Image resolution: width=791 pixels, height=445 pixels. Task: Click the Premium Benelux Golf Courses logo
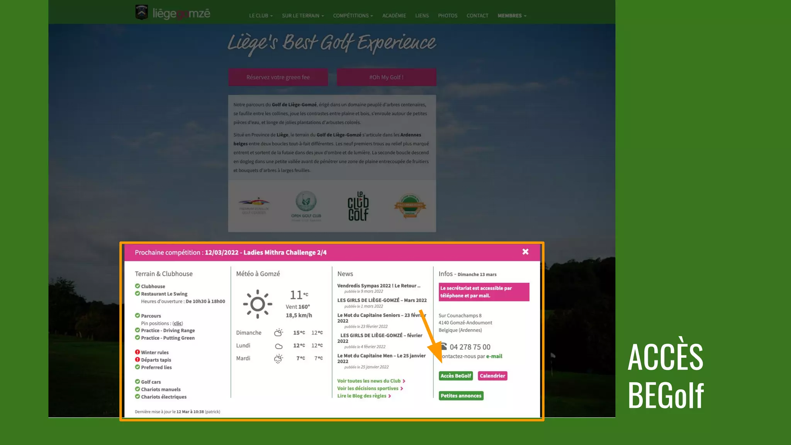click(x=254, y=206)
